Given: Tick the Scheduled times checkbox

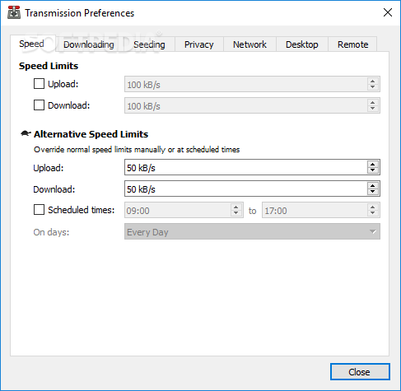Looking at the screenshot, I should point(39,210).
